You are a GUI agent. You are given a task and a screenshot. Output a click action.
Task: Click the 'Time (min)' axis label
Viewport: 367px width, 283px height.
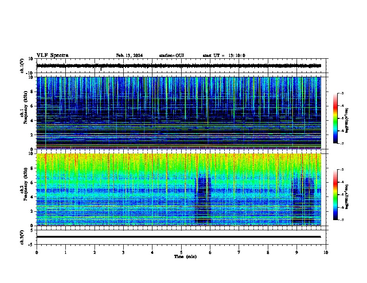pyautogui.click(x=185, y=257)
